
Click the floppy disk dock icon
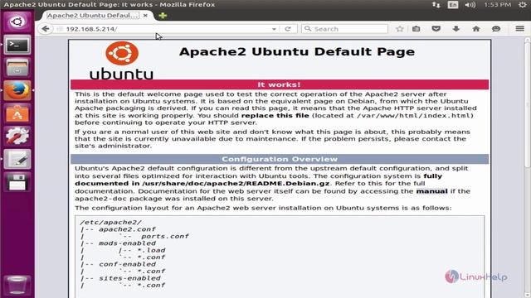pos(17,182)
